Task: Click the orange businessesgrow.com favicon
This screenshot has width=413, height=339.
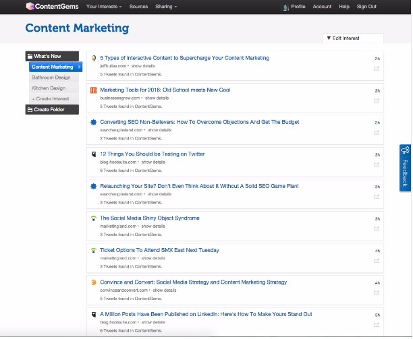Action: 94,90
